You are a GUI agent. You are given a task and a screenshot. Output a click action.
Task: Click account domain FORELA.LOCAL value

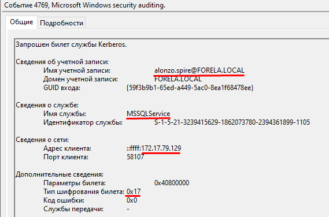pos(178,79)
